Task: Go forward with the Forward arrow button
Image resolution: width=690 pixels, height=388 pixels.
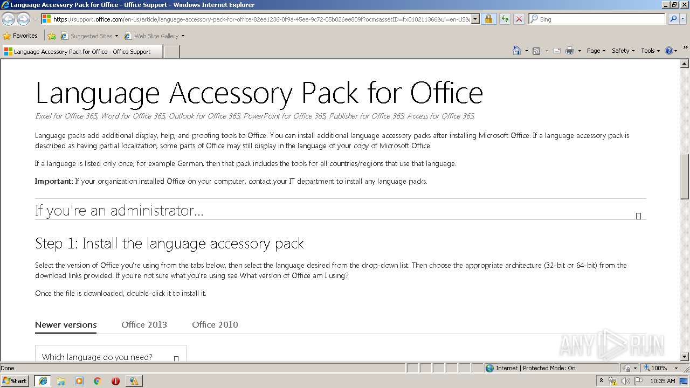Action: click(23, 19)
